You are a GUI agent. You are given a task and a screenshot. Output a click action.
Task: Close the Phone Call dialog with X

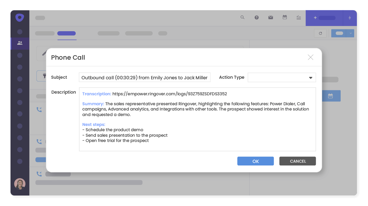coord(311,57)
